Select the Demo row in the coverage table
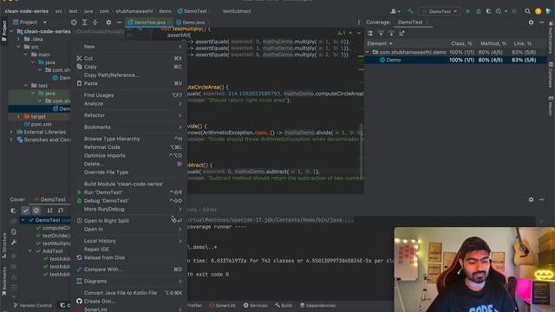The image size is (555, 312). tap(455, 60)
